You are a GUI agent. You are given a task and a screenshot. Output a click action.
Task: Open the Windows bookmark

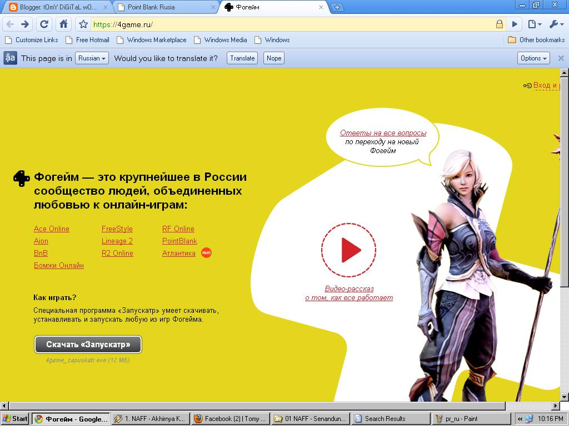click(x=272, y=40)
